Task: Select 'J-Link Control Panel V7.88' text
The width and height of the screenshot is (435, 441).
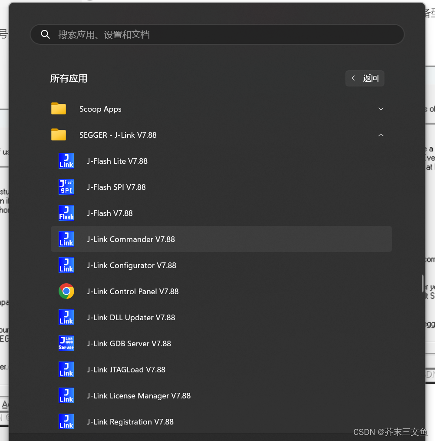Action: coord(133,292)
